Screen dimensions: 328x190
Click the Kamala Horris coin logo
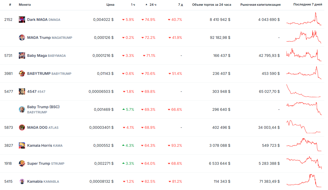(22, 145)
